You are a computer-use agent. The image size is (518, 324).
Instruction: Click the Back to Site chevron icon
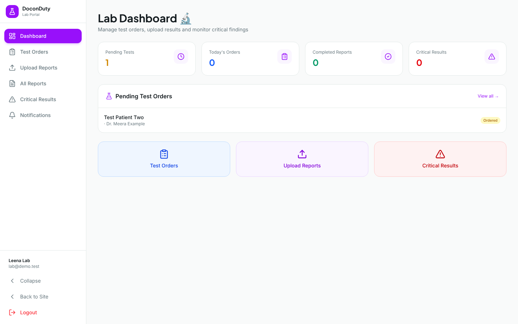click(12, 297)
